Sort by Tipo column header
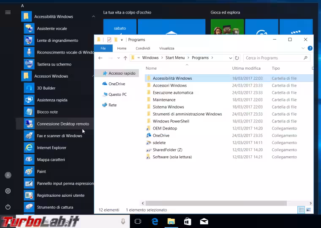The height and width of the screenshot is (228, 321). (276, 68)
